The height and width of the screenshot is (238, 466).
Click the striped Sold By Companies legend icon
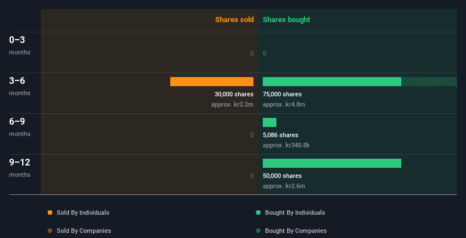50,231
